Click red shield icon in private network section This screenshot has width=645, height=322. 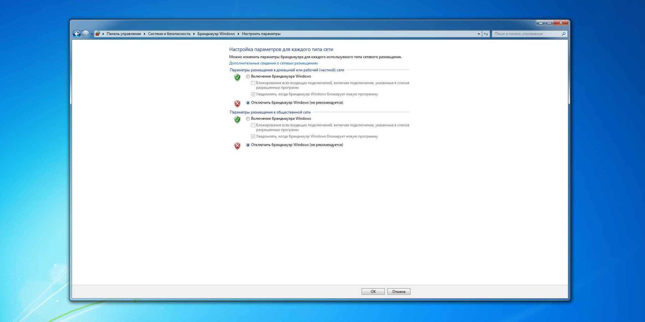(237, 103)
